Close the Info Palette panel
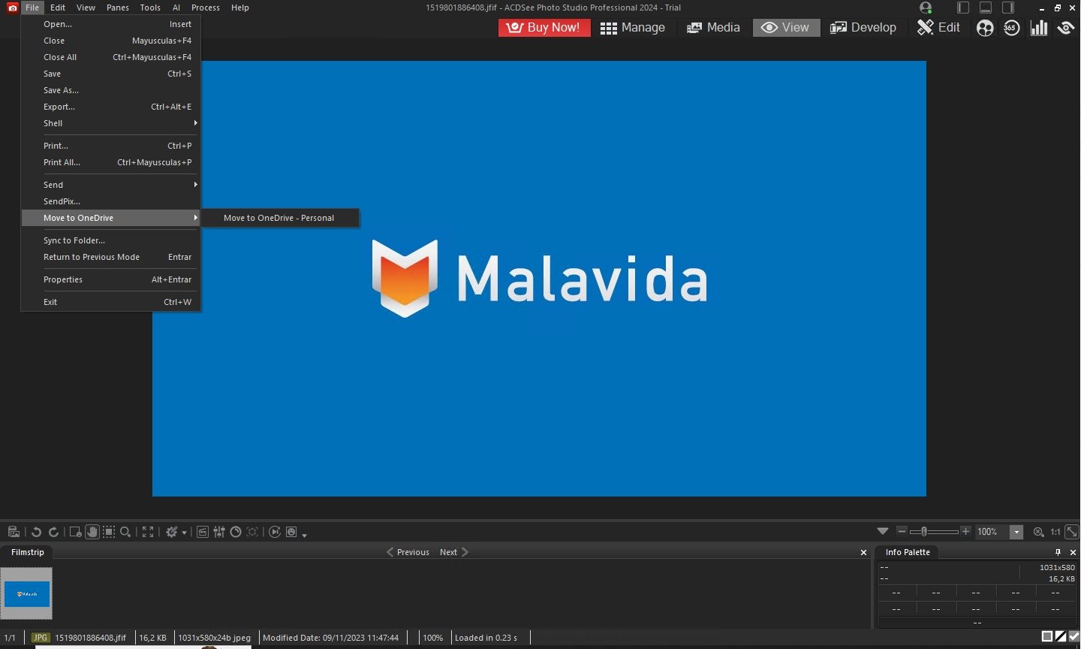Screen dimensions: 1081x649 click(x=1073, y=552)
